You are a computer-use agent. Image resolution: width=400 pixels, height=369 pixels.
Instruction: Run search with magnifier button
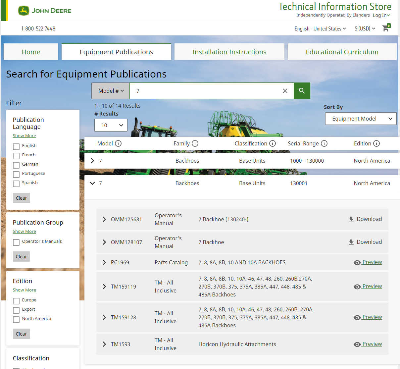click(302, 91)
